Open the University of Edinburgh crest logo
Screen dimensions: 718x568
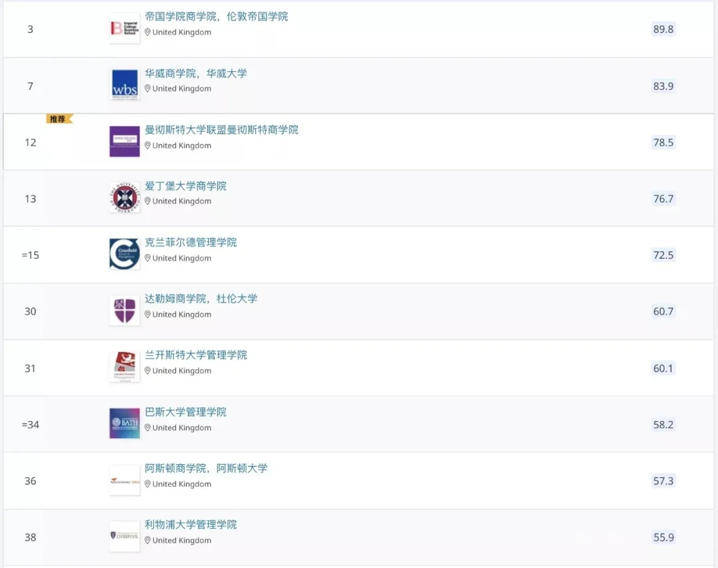click(x=124, y=198)
